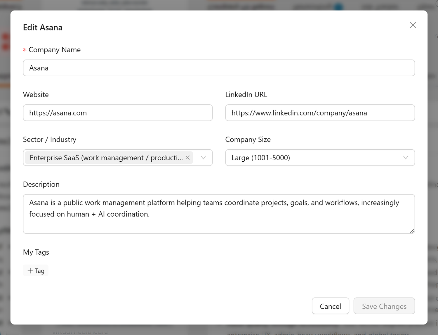Viewport: 438px width, 335px height.
Task: Click the Edit Asana dialog title
Action: coord(43,27)
